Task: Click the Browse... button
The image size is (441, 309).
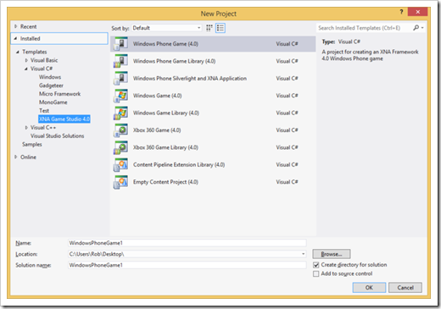Action: (x=332, y=254)
